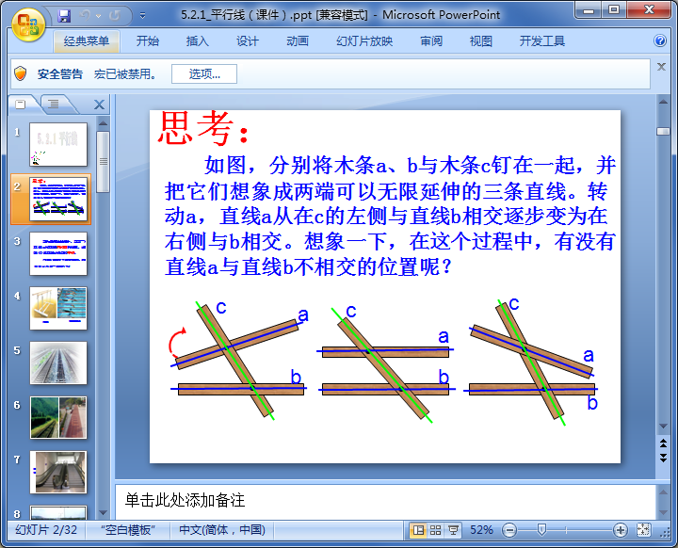This screenshot has width=678, height=548.
Task: Click the 52% zoom level
Action: point(481,530)
